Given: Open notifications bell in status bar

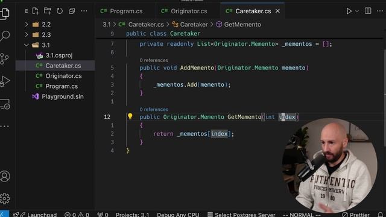Looking at the screenshot, I should coord(381,215).
